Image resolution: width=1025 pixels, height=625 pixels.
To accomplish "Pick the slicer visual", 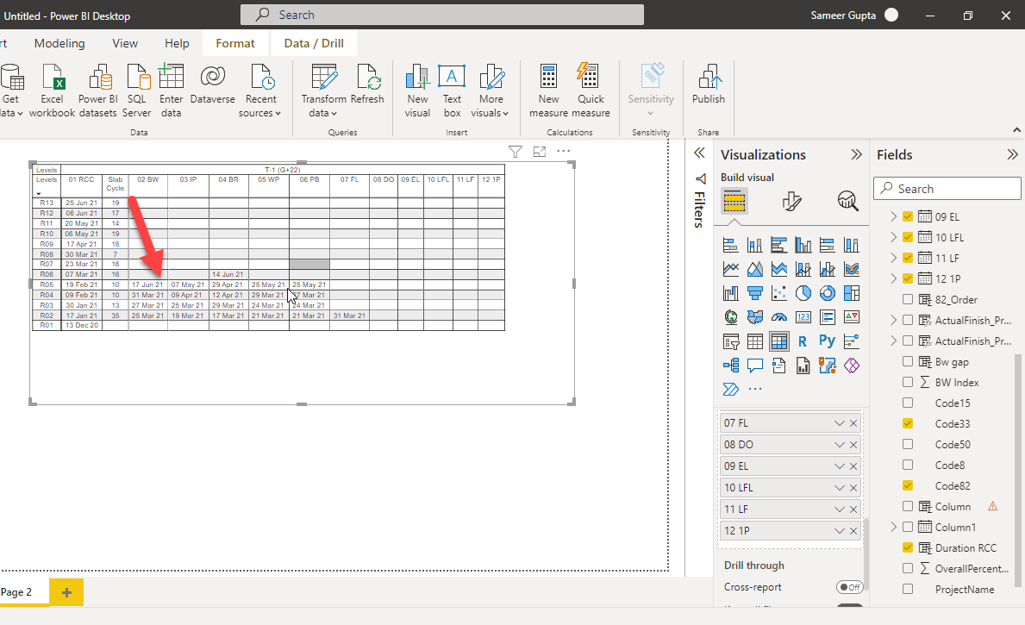I will pyautogui.click(x=731, y=341).
